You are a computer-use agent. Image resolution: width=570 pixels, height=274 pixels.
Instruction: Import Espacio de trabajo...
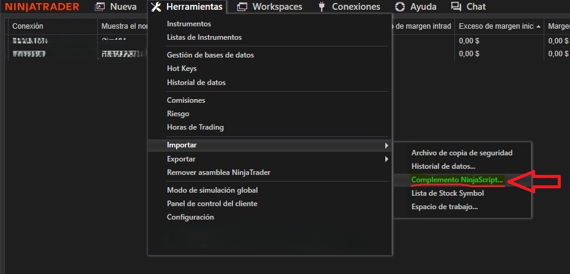445,207
